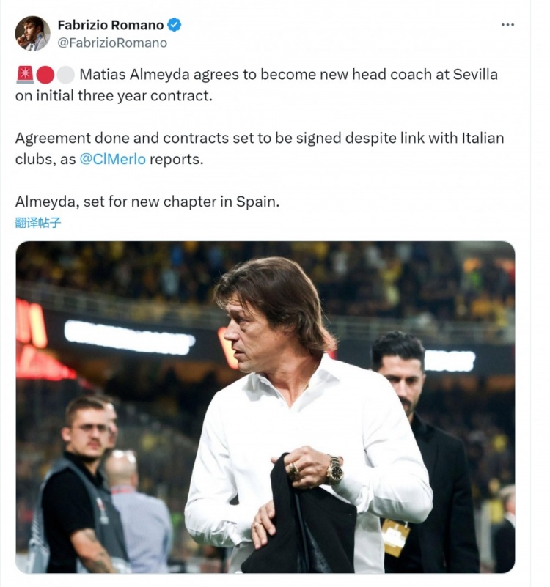The height and width of the screenshot is (587, 550).
Task: Click the gold wristwatch in the photo
Action: [x=334, y=470]
